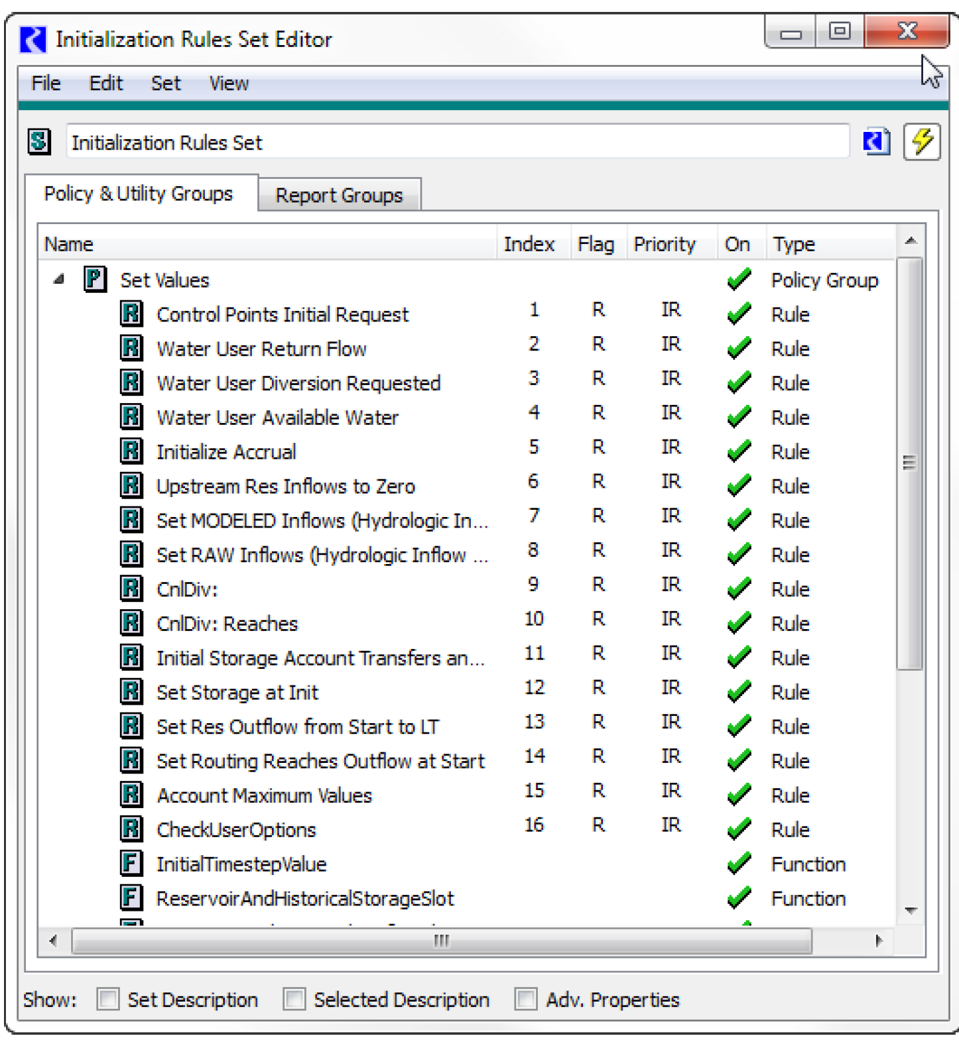
Task: Open the Set menu
Action: click(x=165, y=84)
